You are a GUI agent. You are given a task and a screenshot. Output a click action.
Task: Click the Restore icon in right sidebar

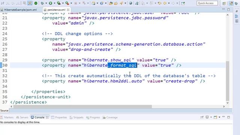237,12
